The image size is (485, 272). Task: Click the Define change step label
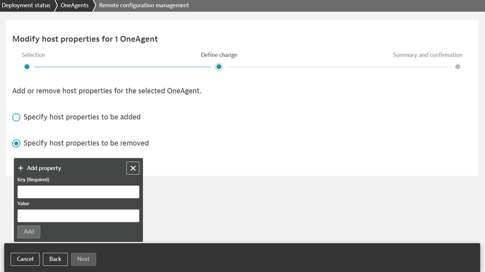(219, 55)
